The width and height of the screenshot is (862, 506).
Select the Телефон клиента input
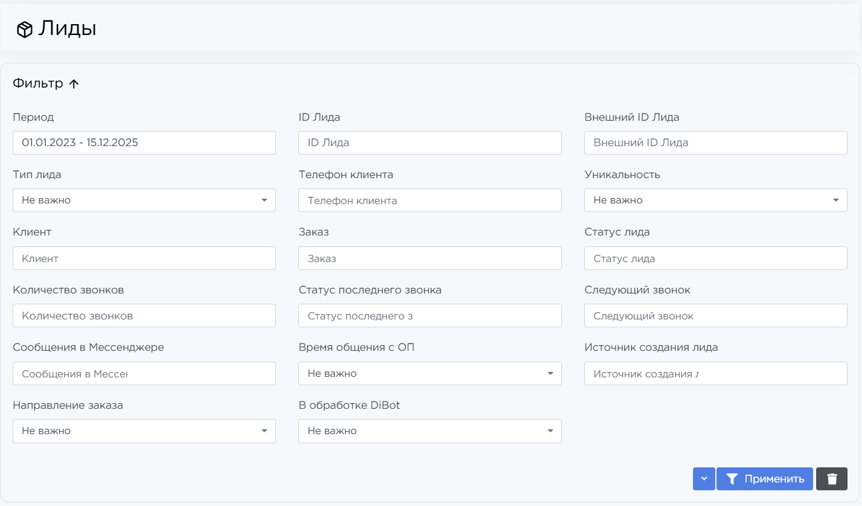click(429, 200)
